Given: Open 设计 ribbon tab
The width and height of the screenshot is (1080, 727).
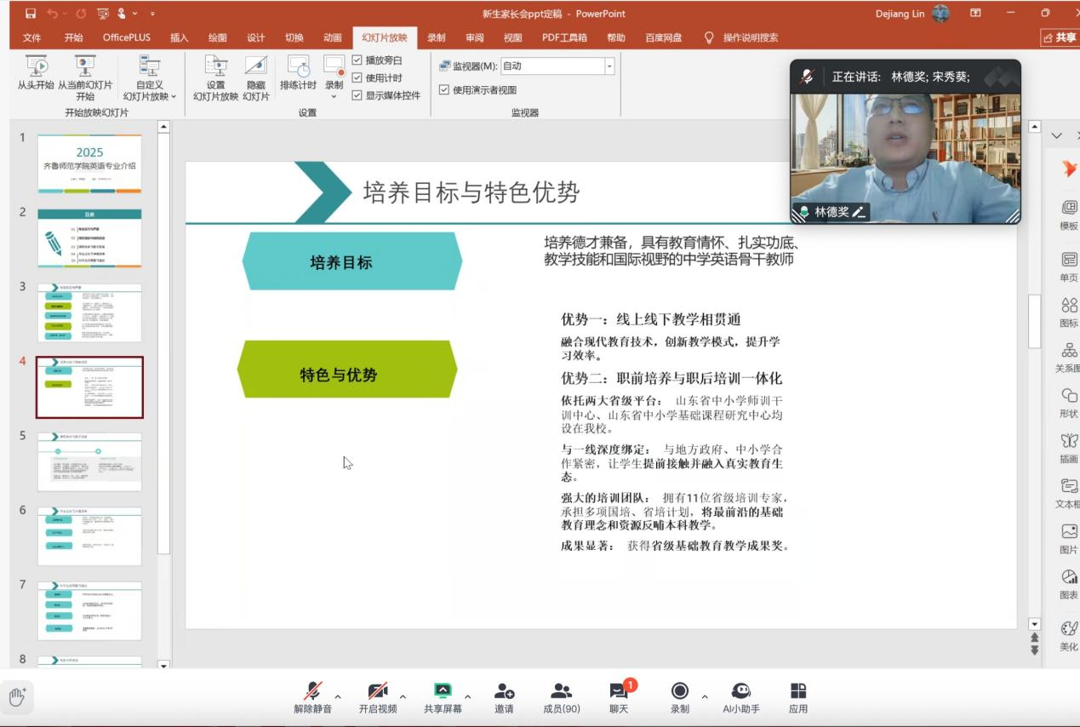Looking at the screenshot, I should (x=255, y=37).
